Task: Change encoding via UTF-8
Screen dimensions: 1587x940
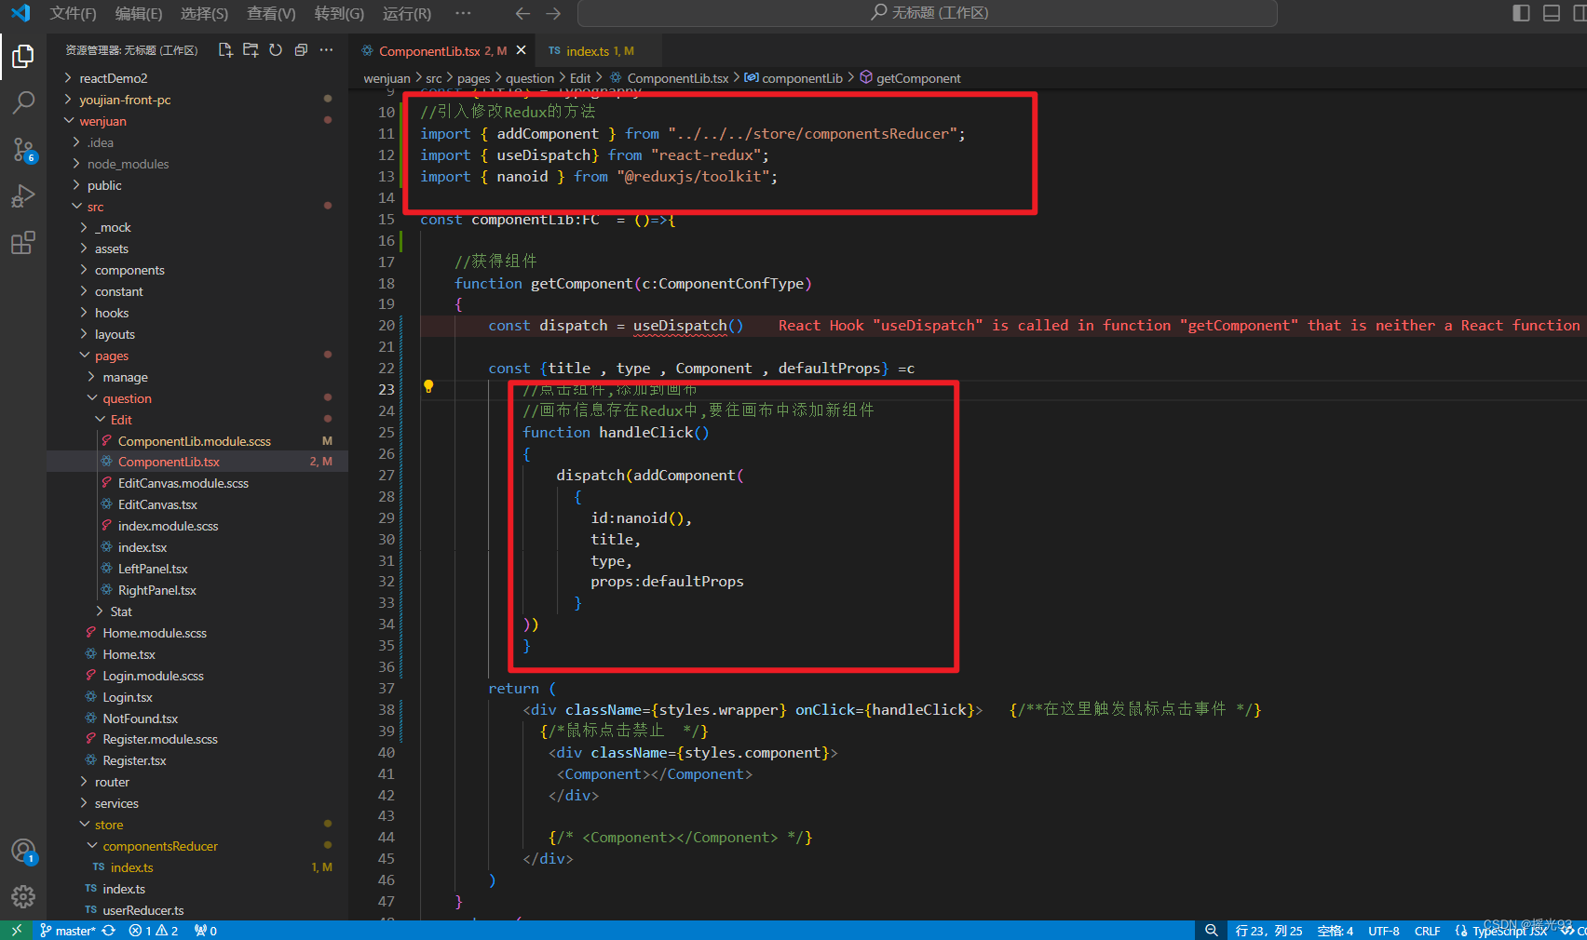Action: tap(1383, 931)
